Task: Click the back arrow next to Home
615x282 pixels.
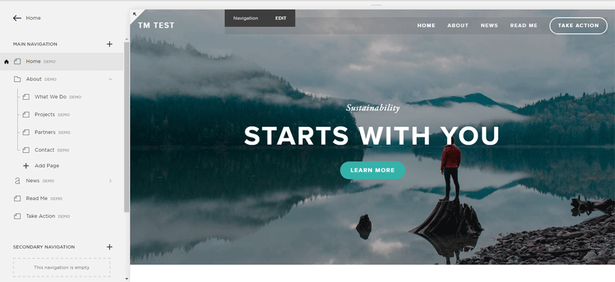Action: [17, 18]
